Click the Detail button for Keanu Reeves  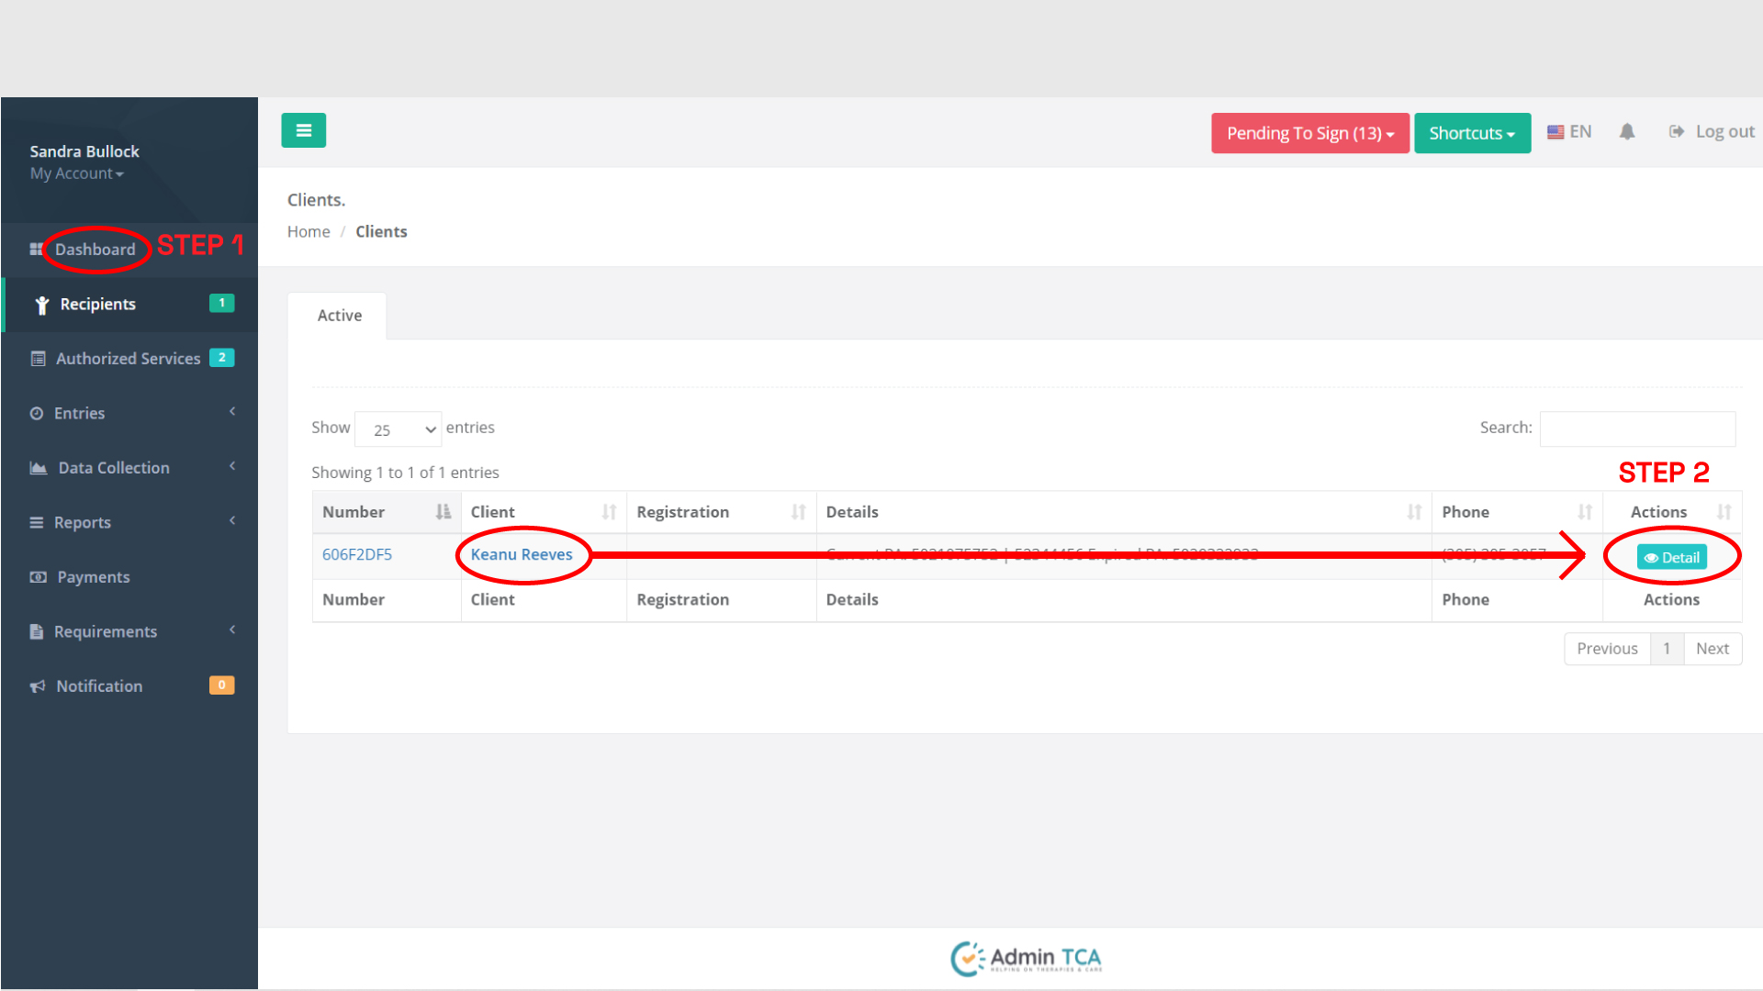click(1671, 556)
